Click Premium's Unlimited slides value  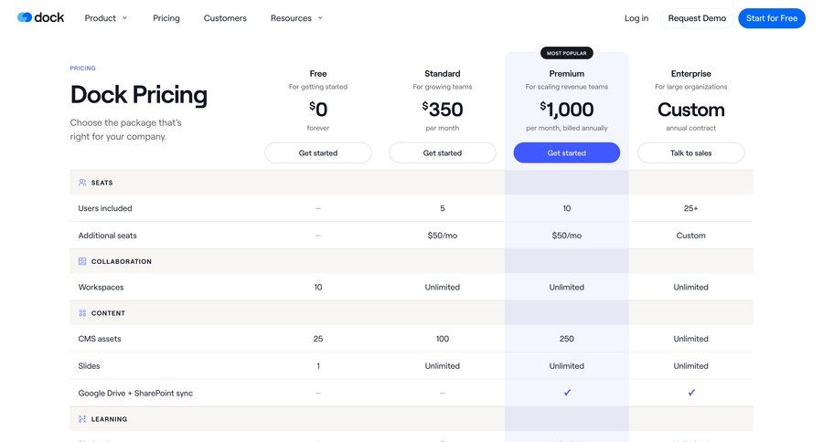(x=567, y=366)
